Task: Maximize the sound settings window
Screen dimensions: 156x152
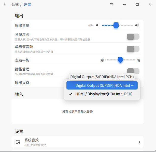Action: coord(137,5)
